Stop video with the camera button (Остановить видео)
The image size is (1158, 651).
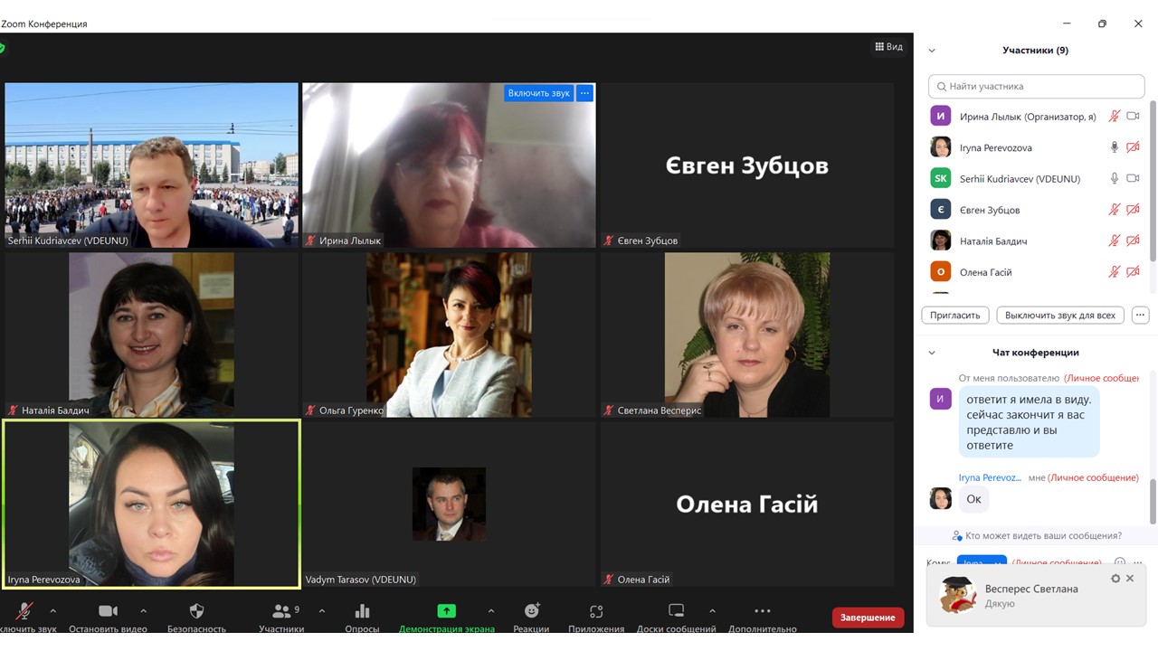click(x=108, y=611)
